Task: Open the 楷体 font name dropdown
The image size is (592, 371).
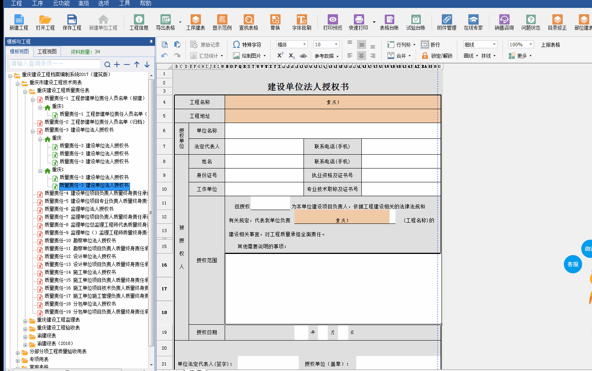Action: tap(292, 45)
